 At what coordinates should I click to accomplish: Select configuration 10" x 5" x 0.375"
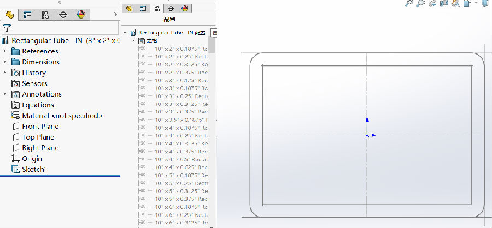(173, 199)
